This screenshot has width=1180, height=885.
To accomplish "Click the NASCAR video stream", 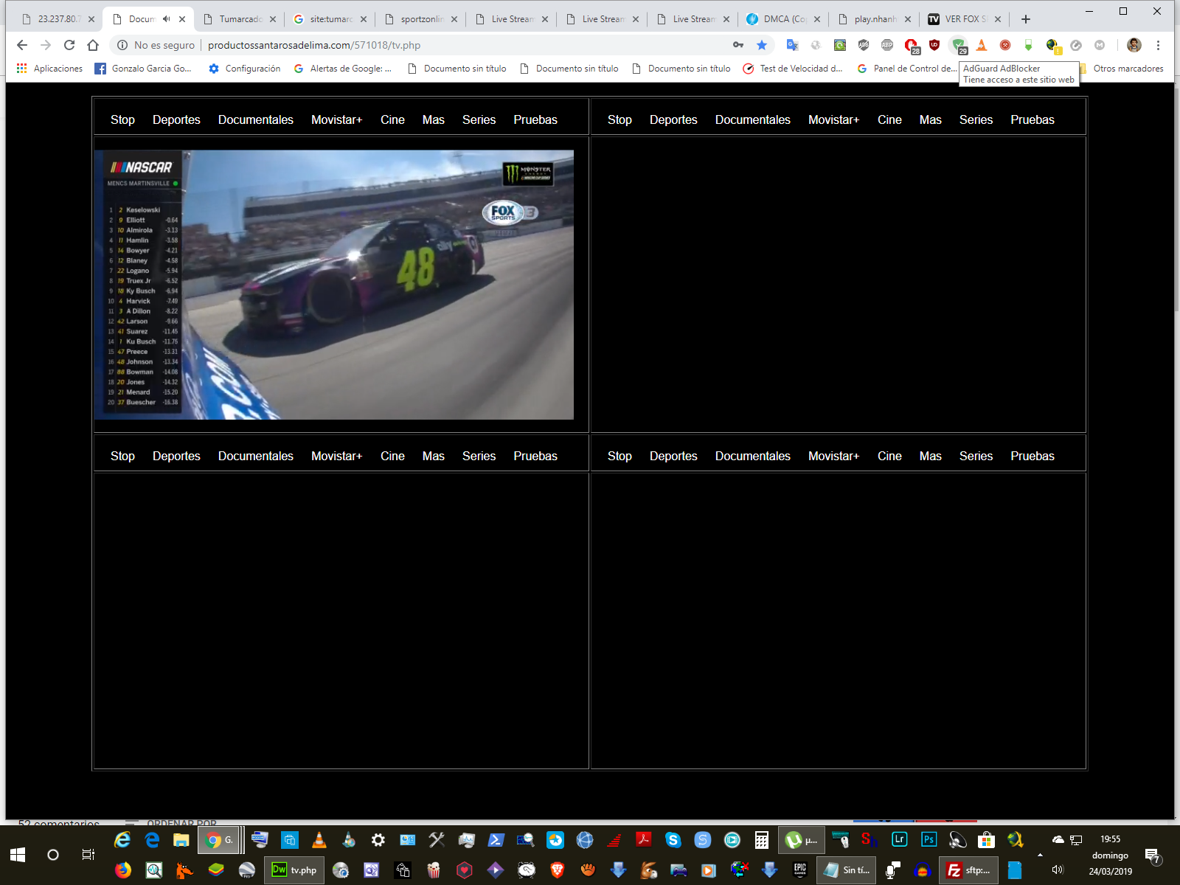I will (x=334, y=285).
